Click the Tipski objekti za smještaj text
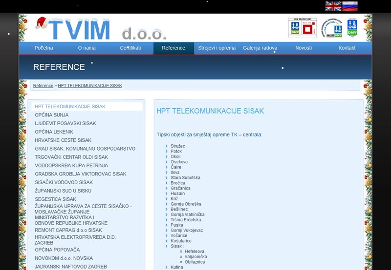The width and height of the screenshot is (391, 270). (x=210, y=135)
